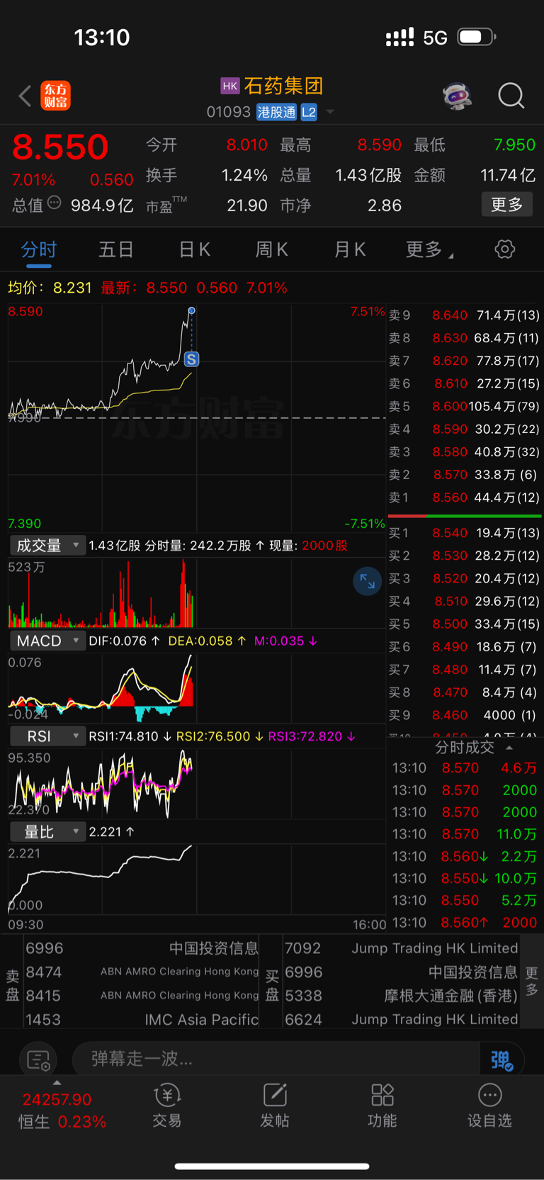The image size is (544, 1180).
Task: Switch to 日K tab
Action: (195, 249)
